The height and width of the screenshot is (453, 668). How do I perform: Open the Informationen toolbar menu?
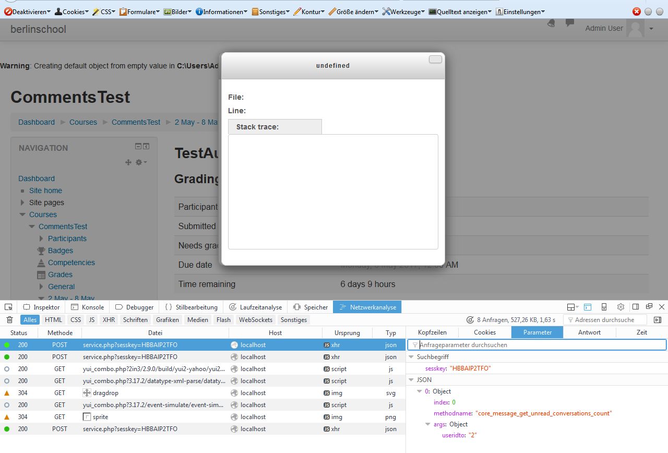222,11
